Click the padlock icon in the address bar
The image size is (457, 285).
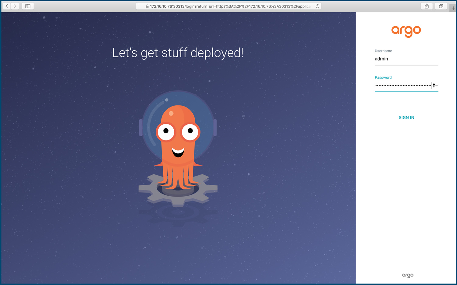147,6
